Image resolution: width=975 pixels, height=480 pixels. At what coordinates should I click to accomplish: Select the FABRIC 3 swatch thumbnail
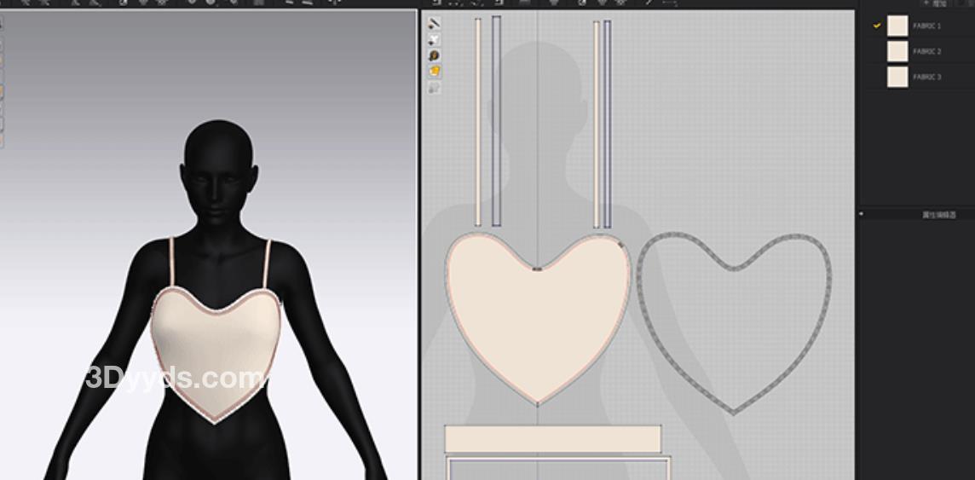coord(897,78)
